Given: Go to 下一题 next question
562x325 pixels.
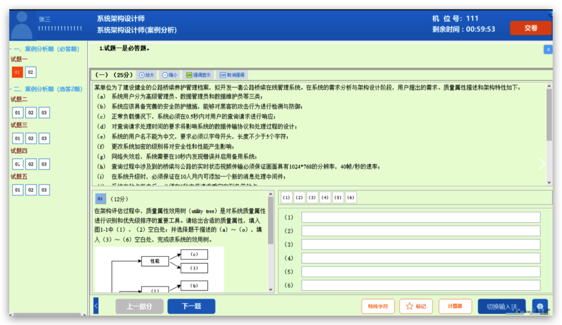Looking at the screenshot, I should tap(191, 306).
